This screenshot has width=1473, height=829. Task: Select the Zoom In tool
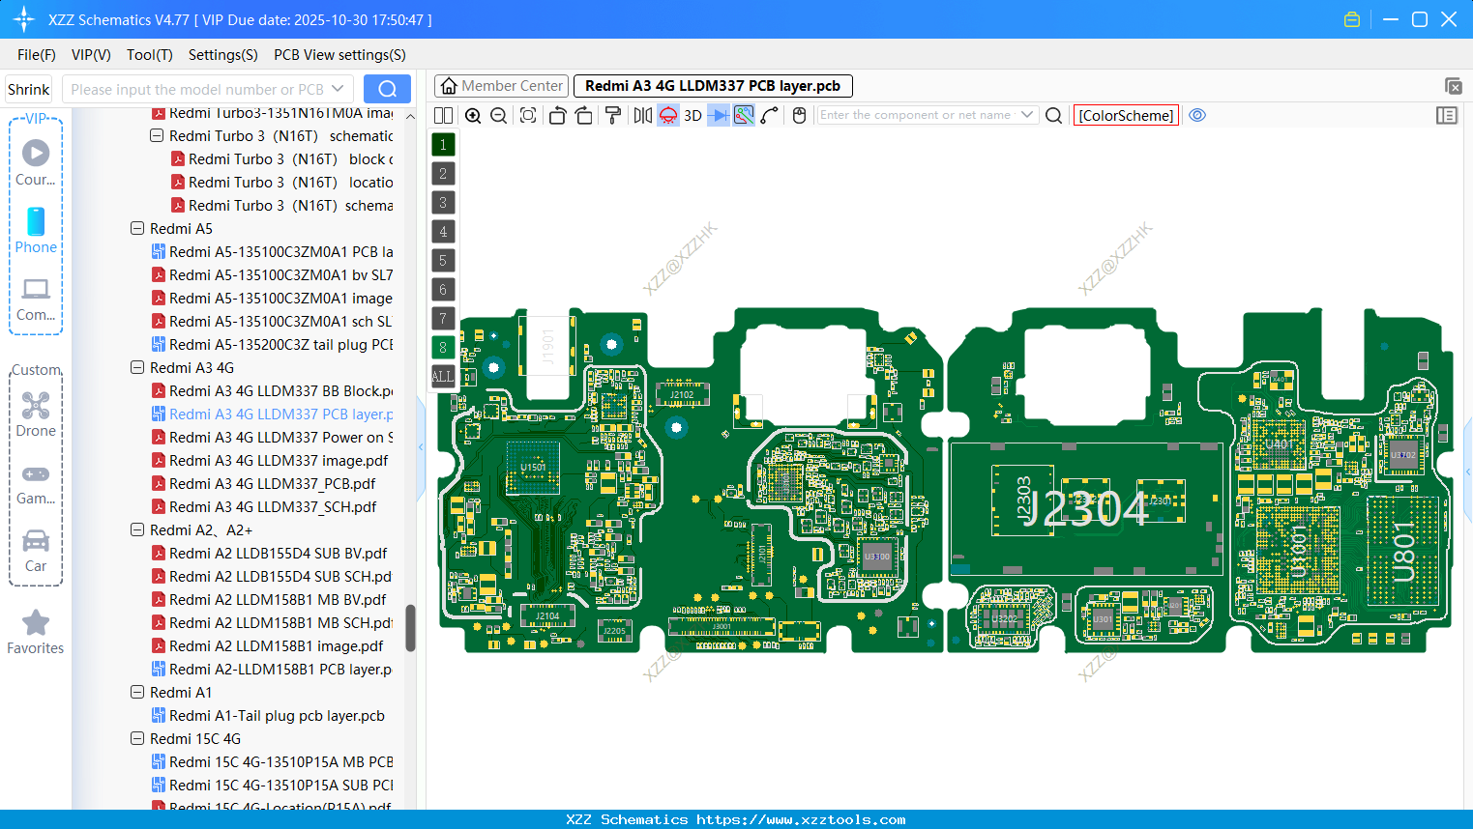pos(474,114)
